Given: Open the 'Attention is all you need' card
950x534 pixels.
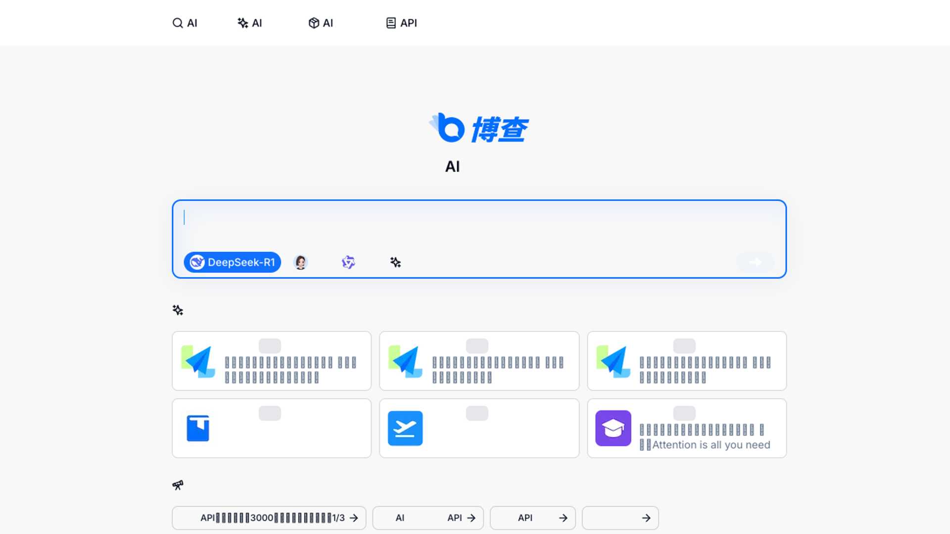Looking at the screenshot, I should [686, 428].
